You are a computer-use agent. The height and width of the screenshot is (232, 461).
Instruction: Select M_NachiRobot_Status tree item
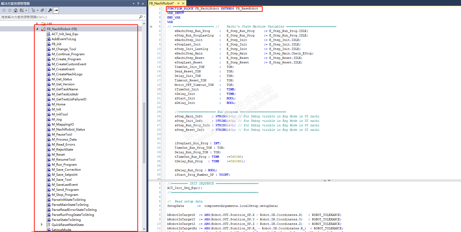point(68,129)
